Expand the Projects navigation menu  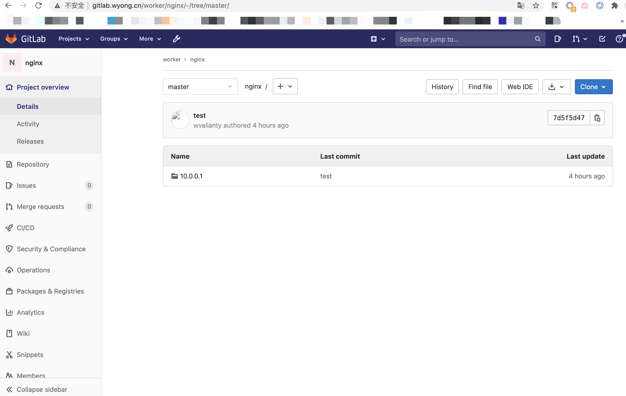tap(74, 39)
